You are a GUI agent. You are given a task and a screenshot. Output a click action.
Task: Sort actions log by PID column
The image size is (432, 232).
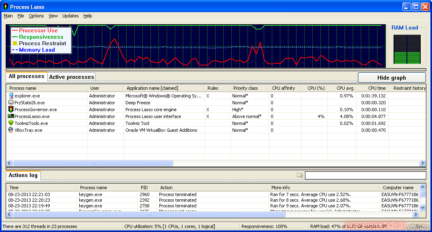tap(146, 188)
